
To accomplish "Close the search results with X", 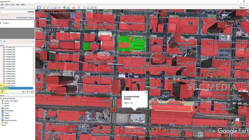I will tap(33, 42).
